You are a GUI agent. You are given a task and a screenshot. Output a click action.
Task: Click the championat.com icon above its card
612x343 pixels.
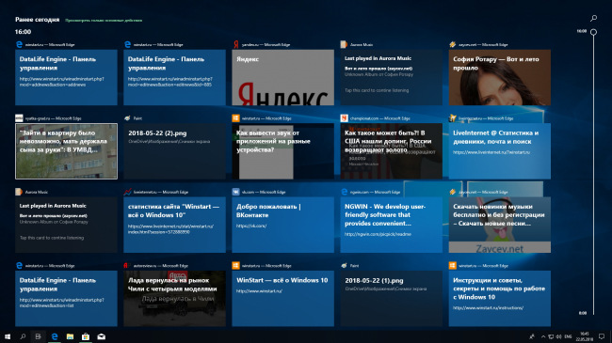344,118
